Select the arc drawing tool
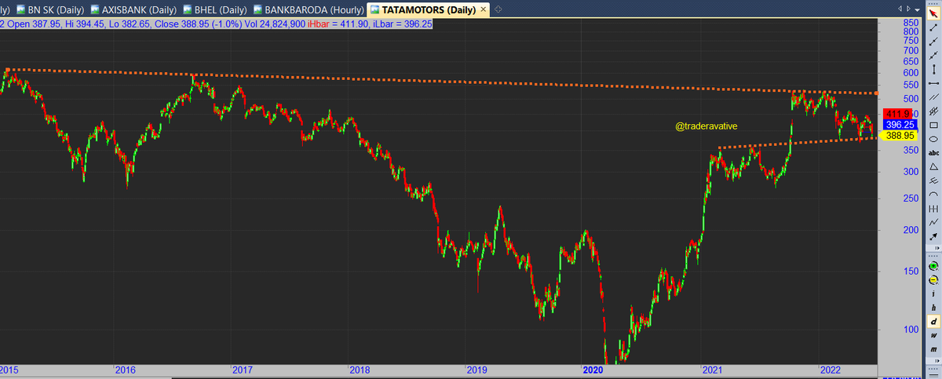The width and height of the screenshot is (942, 379). tap(933, 195)
